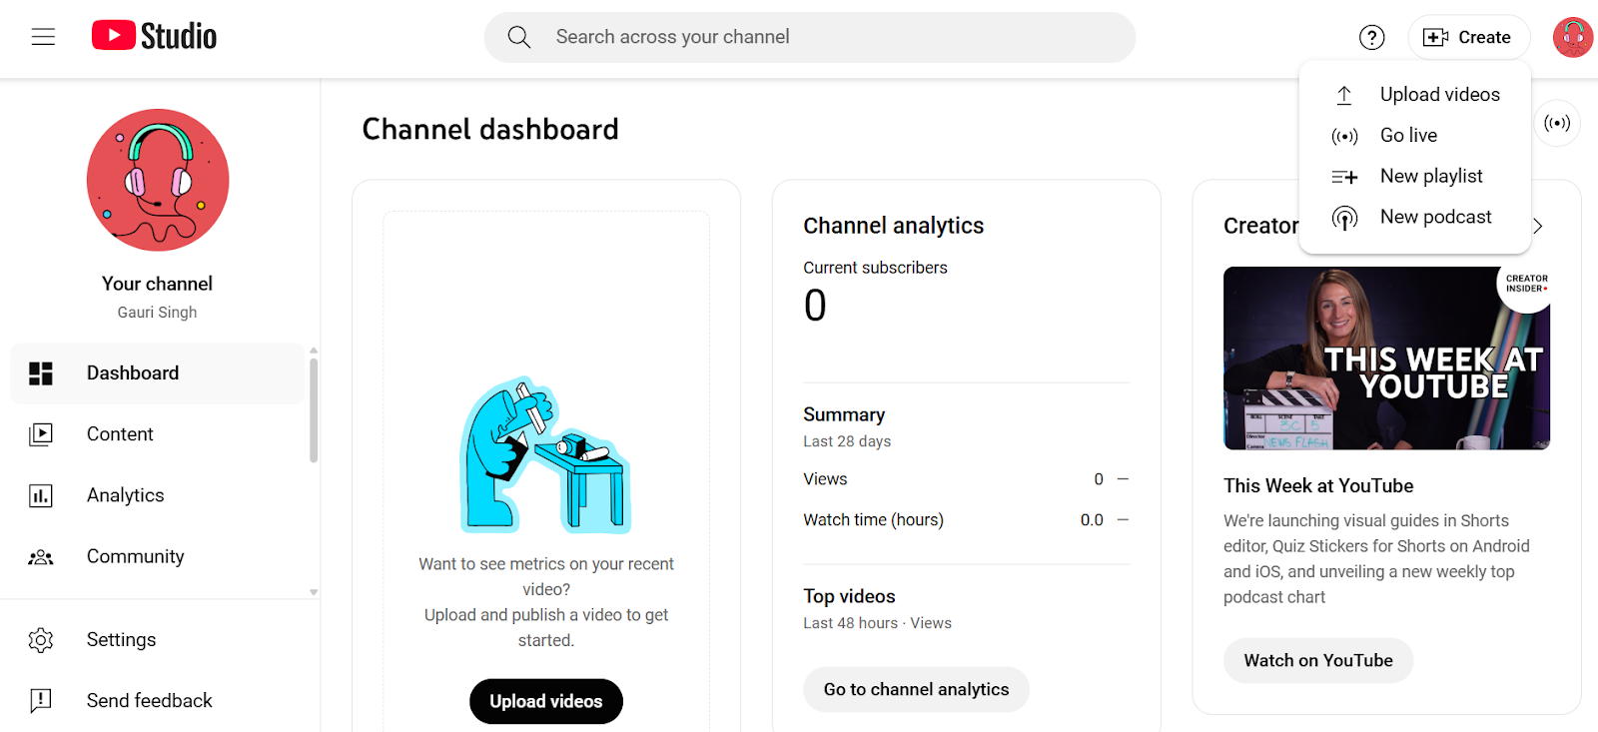This screenshot has height=732, width=1598.
Task: Click Go to channel analytics button
Action: (916, 689)
